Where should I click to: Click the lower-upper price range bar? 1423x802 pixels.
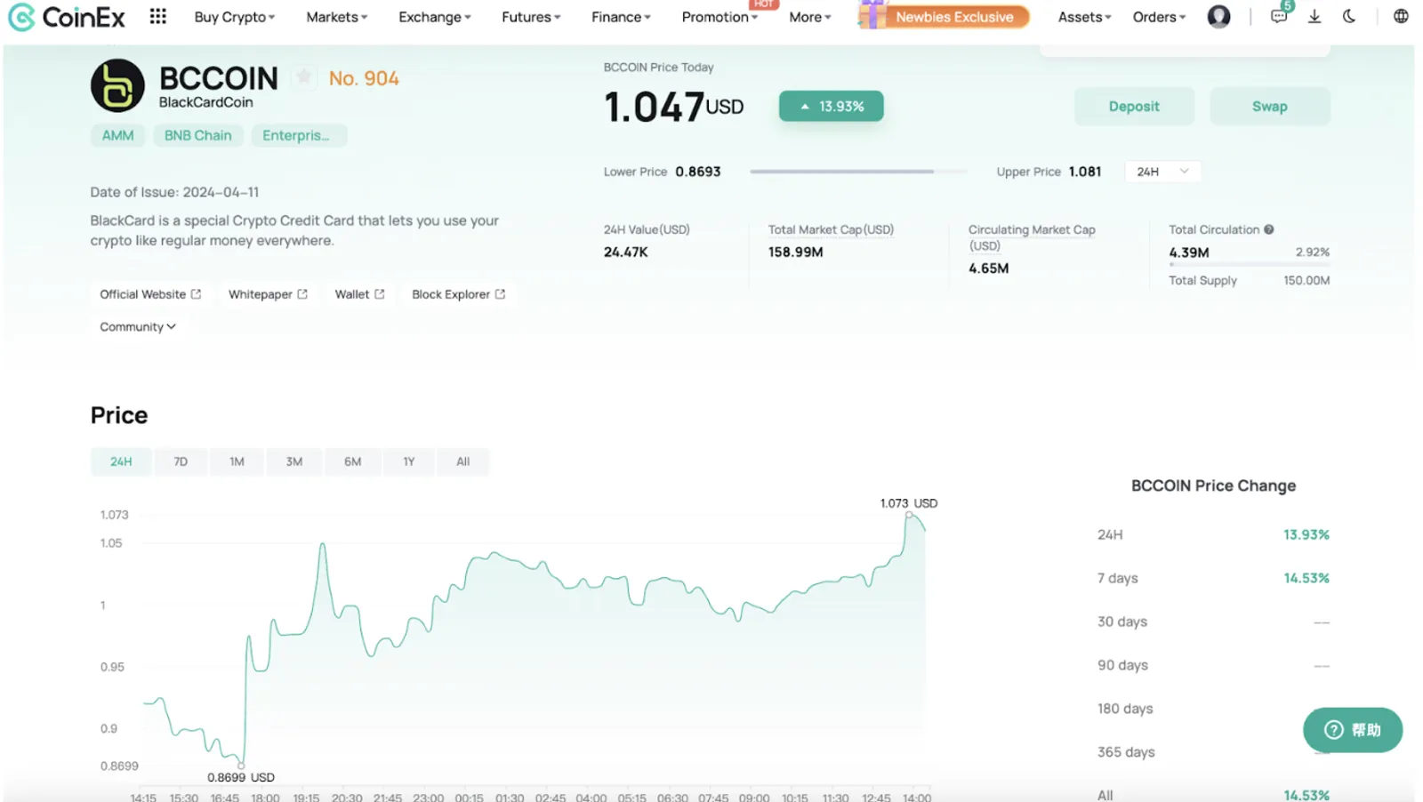coord(858,172)
